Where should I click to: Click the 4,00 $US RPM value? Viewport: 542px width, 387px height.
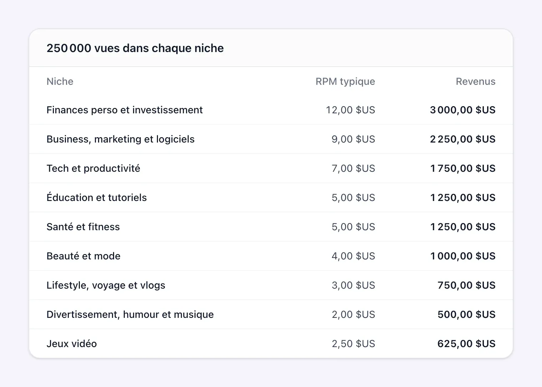[x=353, y=256]
